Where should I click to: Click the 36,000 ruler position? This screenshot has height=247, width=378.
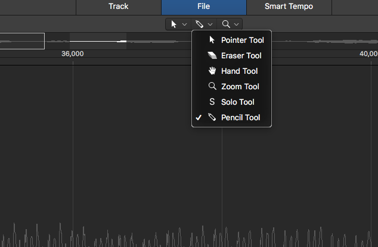coord(73,54)
